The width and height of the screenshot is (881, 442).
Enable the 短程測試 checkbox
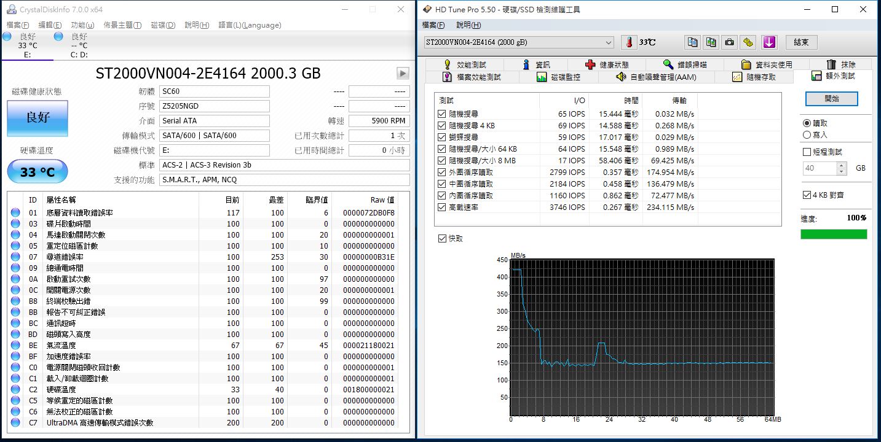point(807,152)
